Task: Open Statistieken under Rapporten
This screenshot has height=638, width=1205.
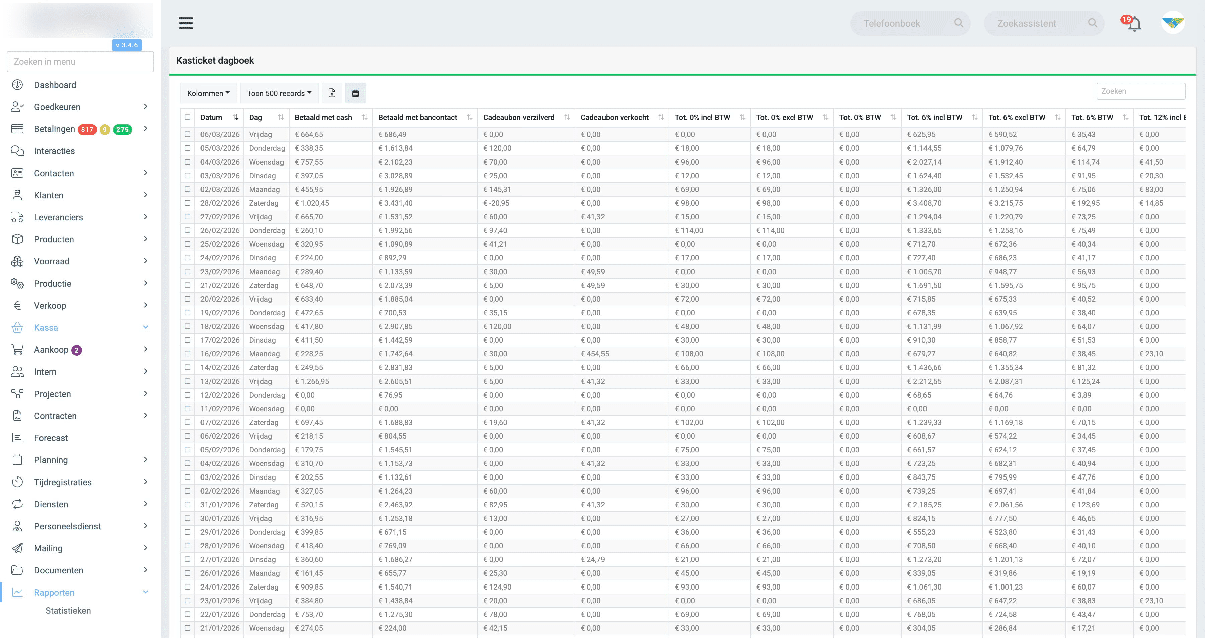Action: pos(68,611)
